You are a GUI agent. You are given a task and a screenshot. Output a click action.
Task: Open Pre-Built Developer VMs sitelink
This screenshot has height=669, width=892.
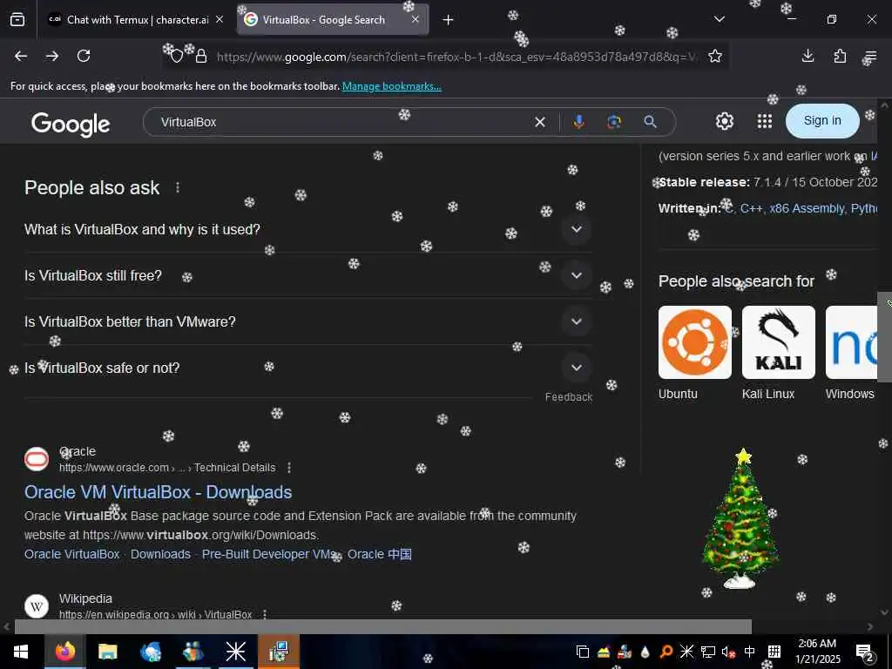(x=268, y=554)
